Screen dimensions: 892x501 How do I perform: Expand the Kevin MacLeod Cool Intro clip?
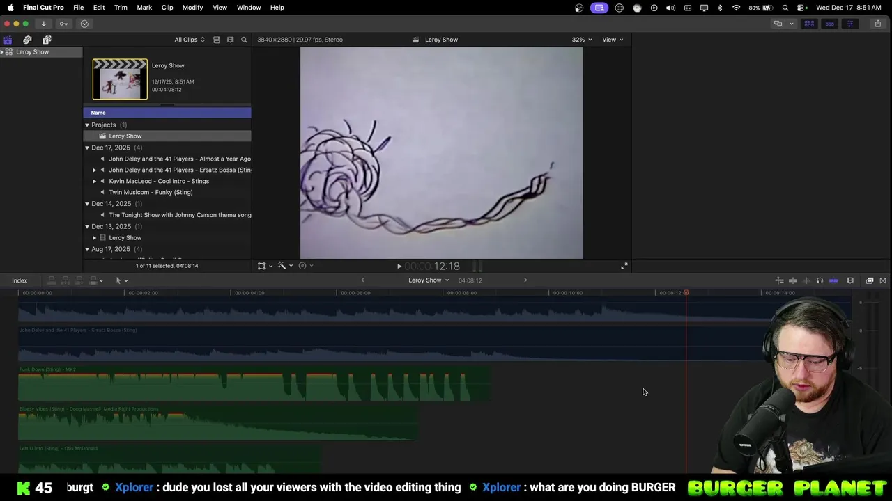point(95,181)
